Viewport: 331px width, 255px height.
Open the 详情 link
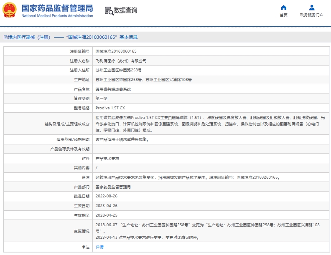tap(99, 247)
